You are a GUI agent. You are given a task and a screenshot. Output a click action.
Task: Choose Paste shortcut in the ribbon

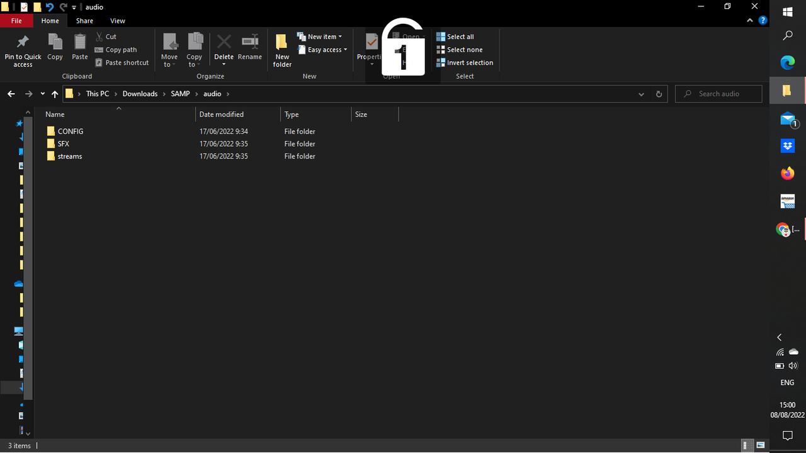pyautogui.click(x=122, y=63)
